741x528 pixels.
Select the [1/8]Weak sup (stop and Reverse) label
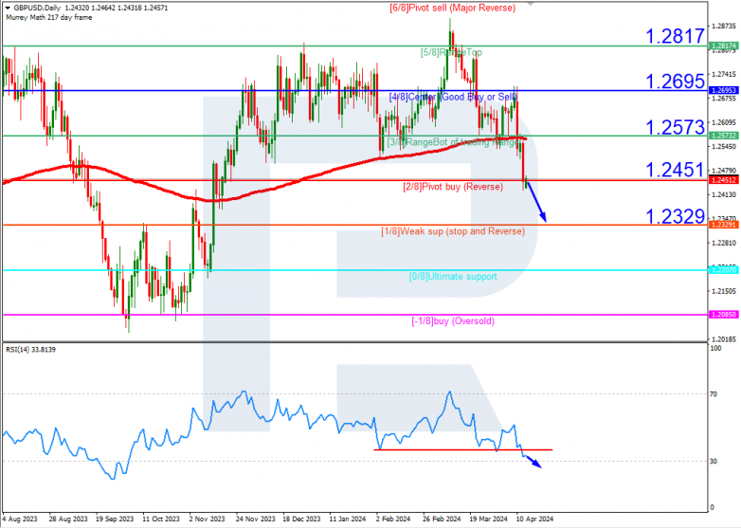(453, 231)
